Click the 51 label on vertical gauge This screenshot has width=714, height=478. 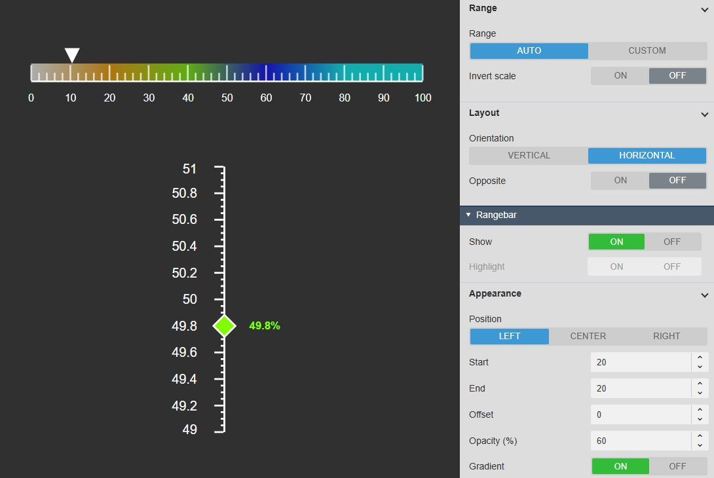pyautogui.click(x=189, y=169)
